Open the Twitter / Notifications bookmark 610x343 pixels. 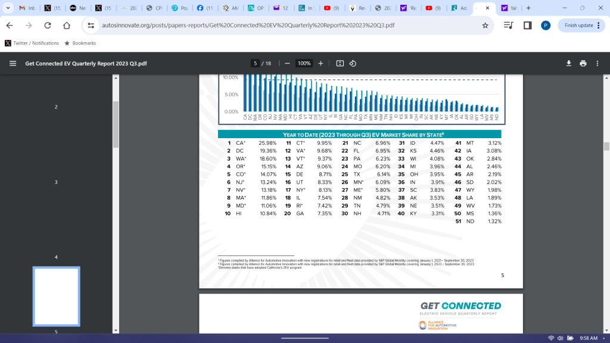[32, 43]
